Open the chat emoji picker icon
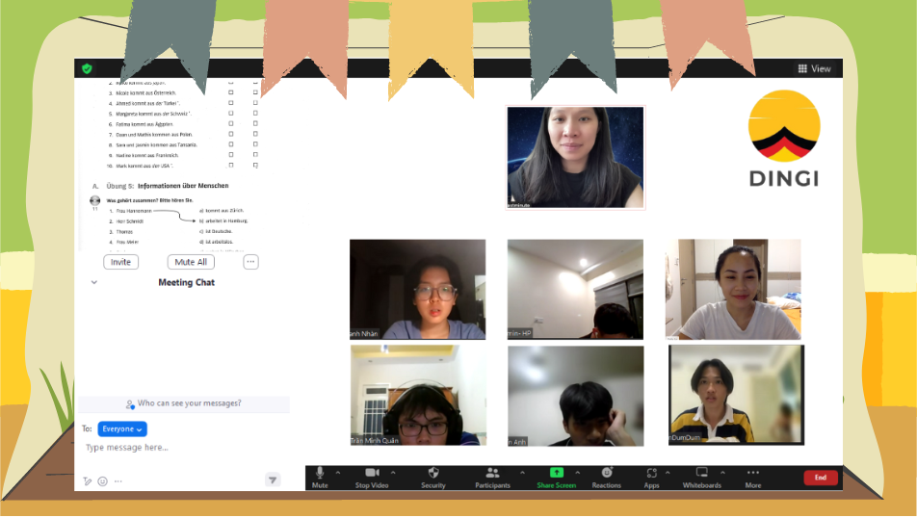Screen dimensions: 917x518 (x=102, y=481)
